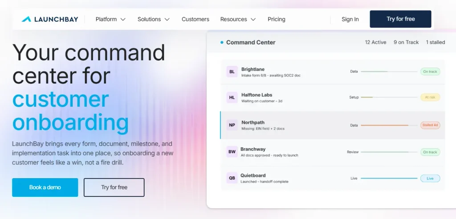The width and height of the screenshot is (456, 219).
Task: Expand the Resources menu chevron
Action: pos(253,20)
